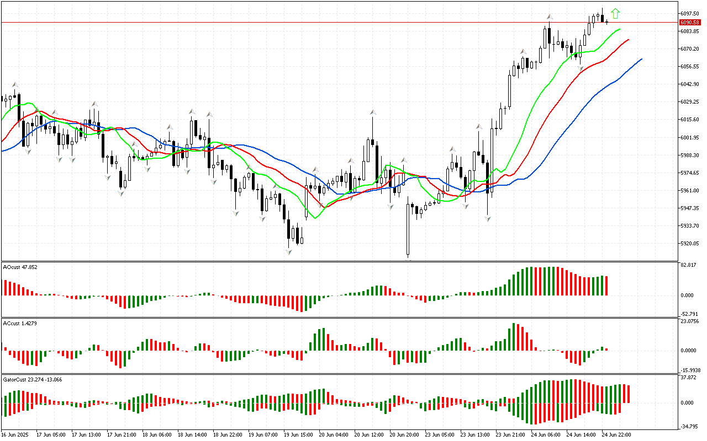Select the red horizontal price level line
Viewport: 707px width, 441px height.
331,23
